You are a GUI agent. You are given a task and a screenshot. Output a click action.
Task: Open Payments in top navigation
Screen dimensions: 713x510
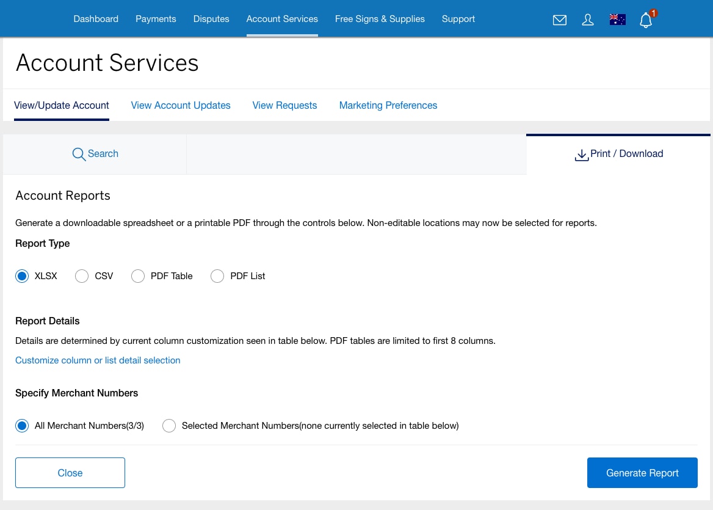click(x=156, y=19)
